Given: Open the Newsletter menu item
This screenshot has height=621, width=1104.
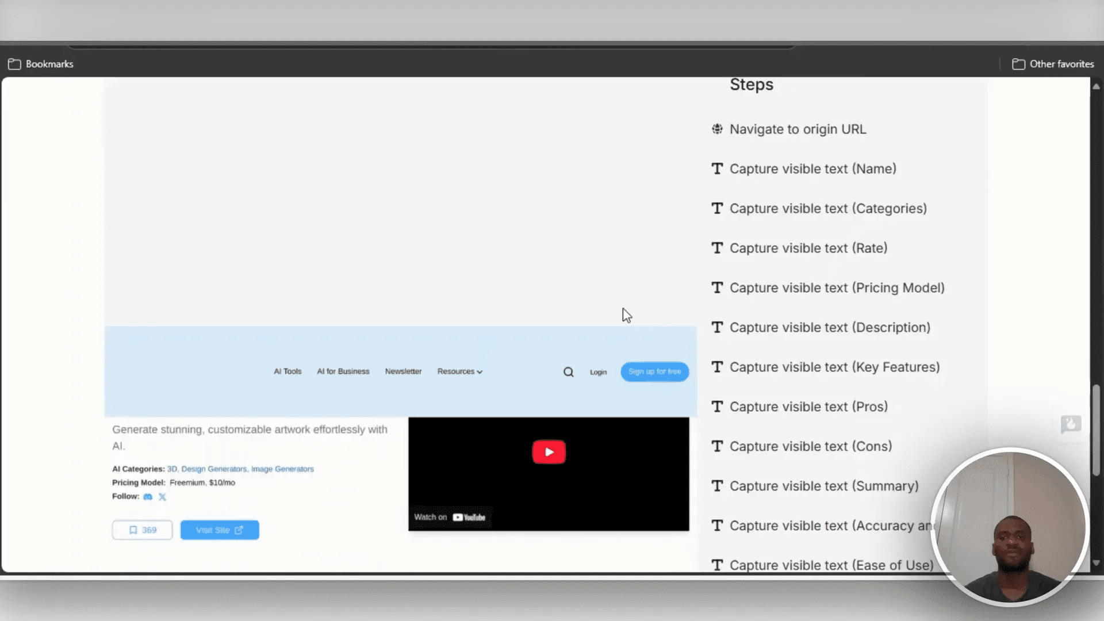Looking at the screenshot, I should click(x=403, y=371).
